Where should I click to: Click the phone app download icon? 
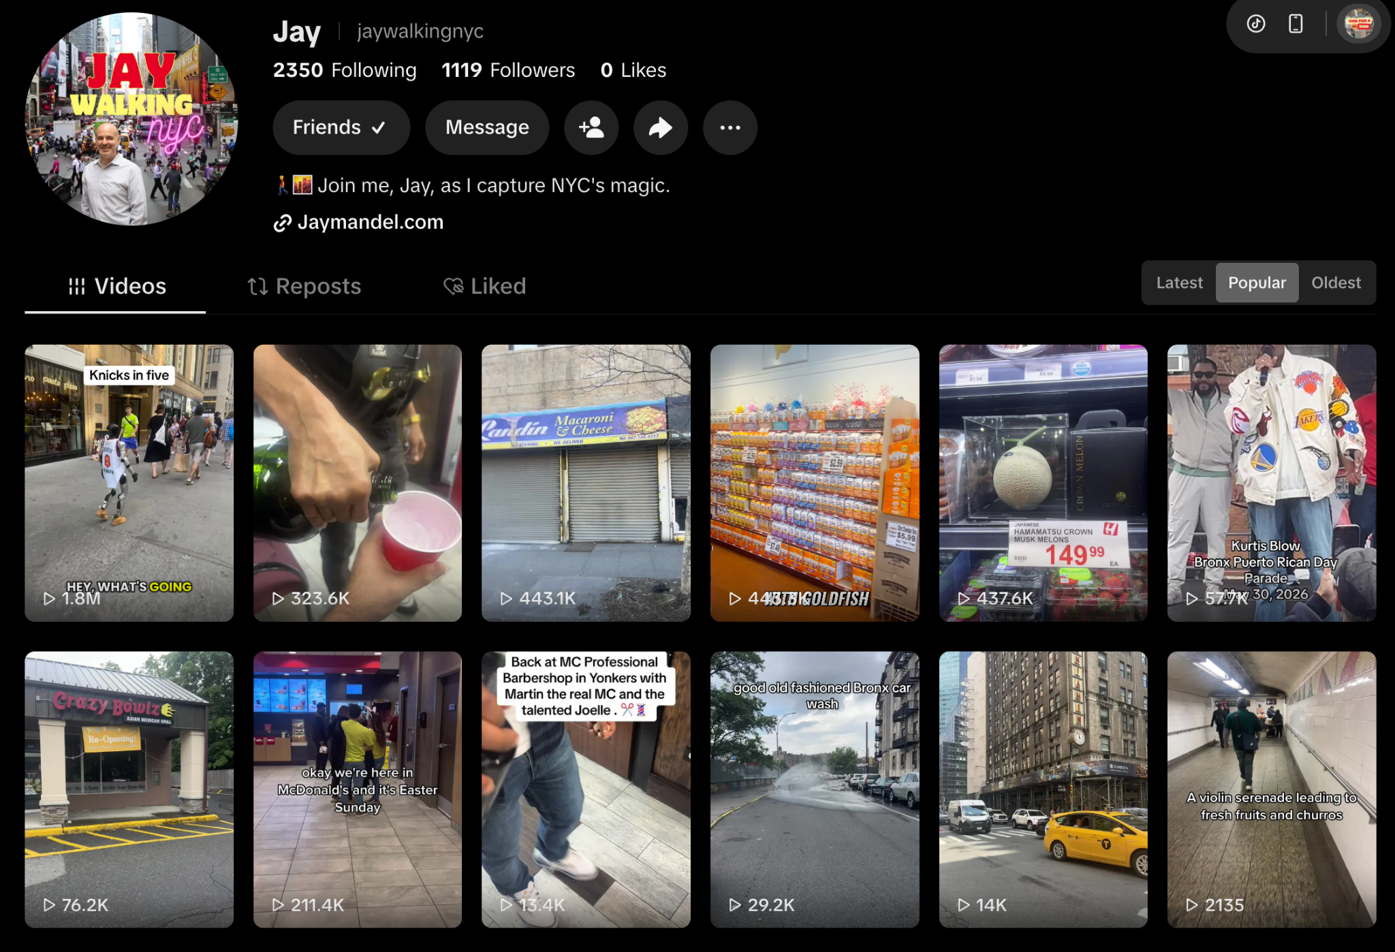(1296, 24)
